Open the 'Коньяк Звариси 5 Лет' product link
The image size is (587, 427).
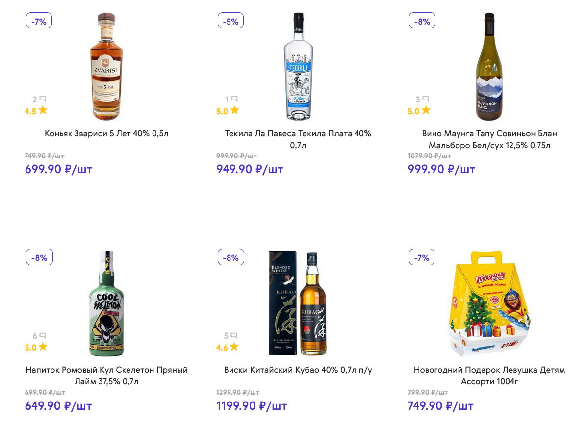tap(106, 133)
